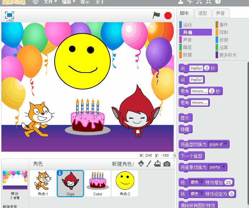
Task: Select the Giga sprite thumbnail
Action: coord(70,183)
